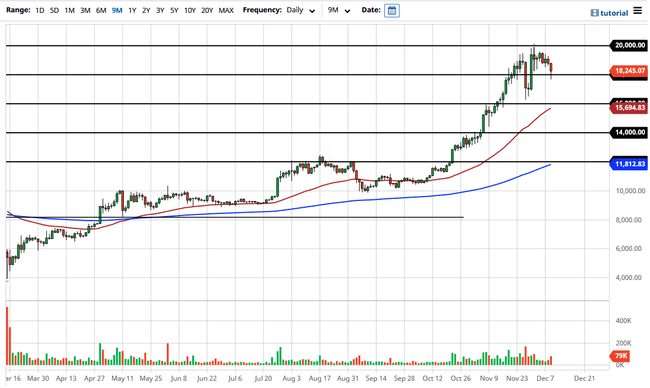Select the 1Y range
The width and height of the screenshot is (650, 388).
pos(132,10)
